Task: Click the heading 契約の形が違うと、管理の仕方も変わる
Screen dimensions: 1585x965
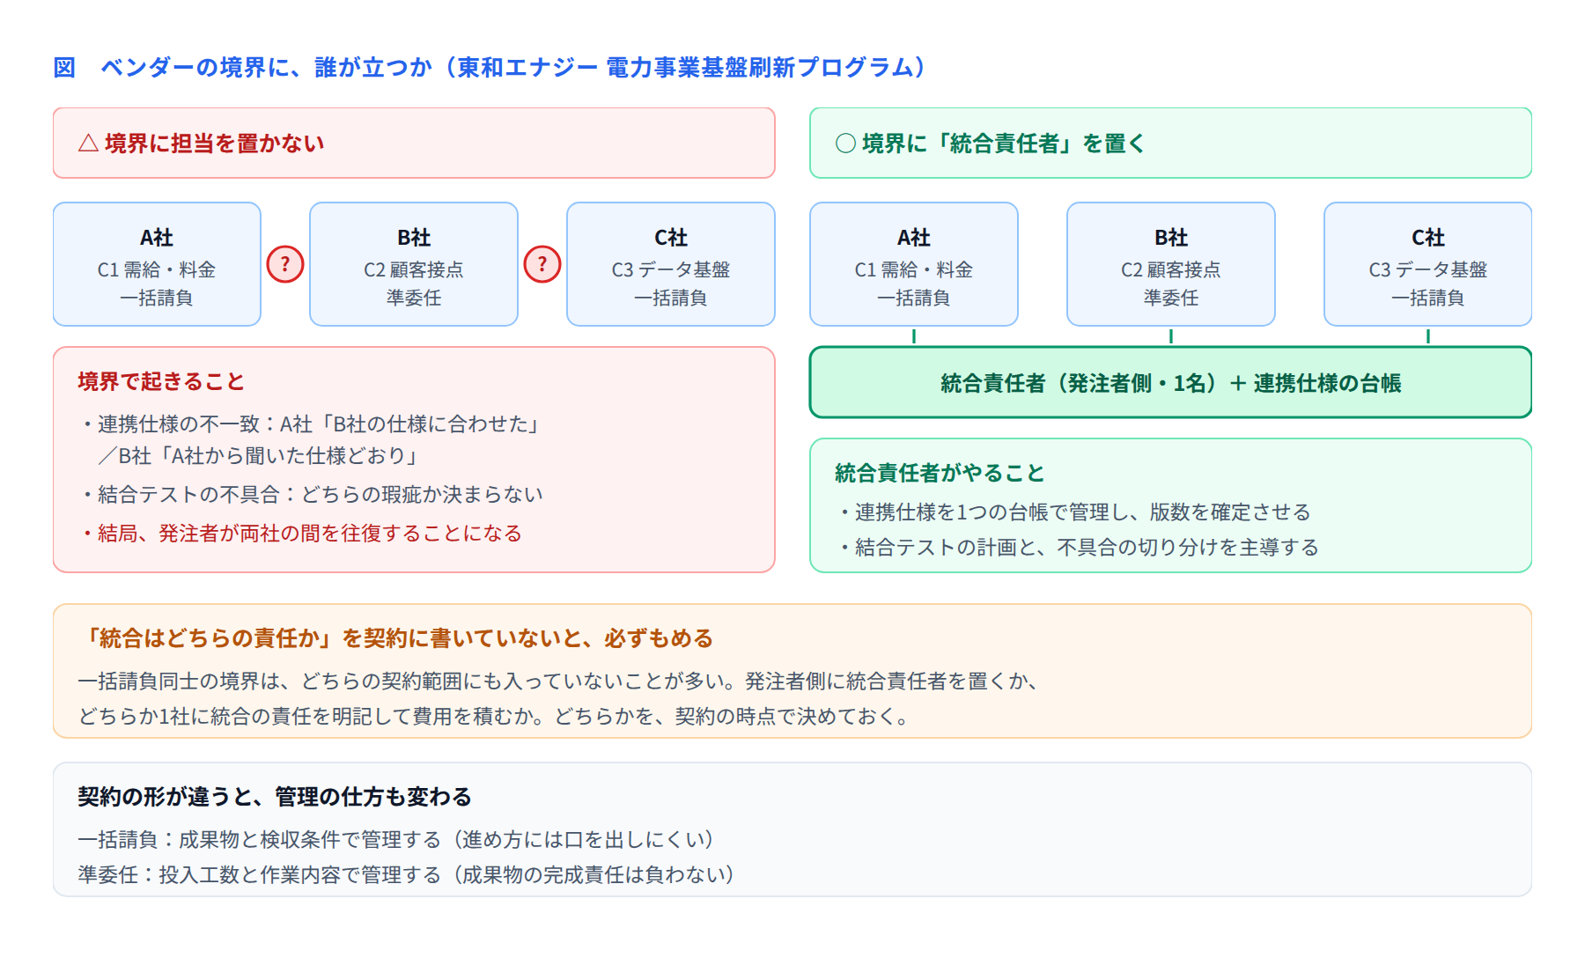Action: tap(275, 797)
